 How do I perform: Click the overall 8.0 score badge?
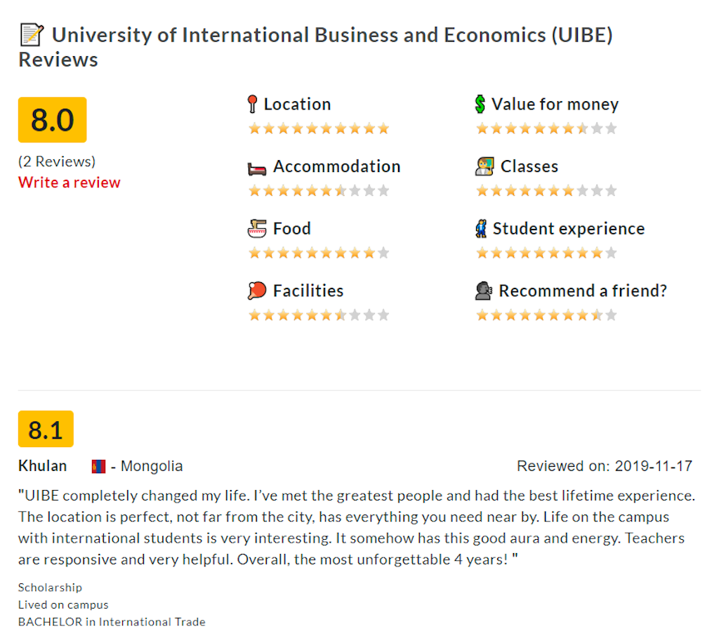(x=53, y=120)
